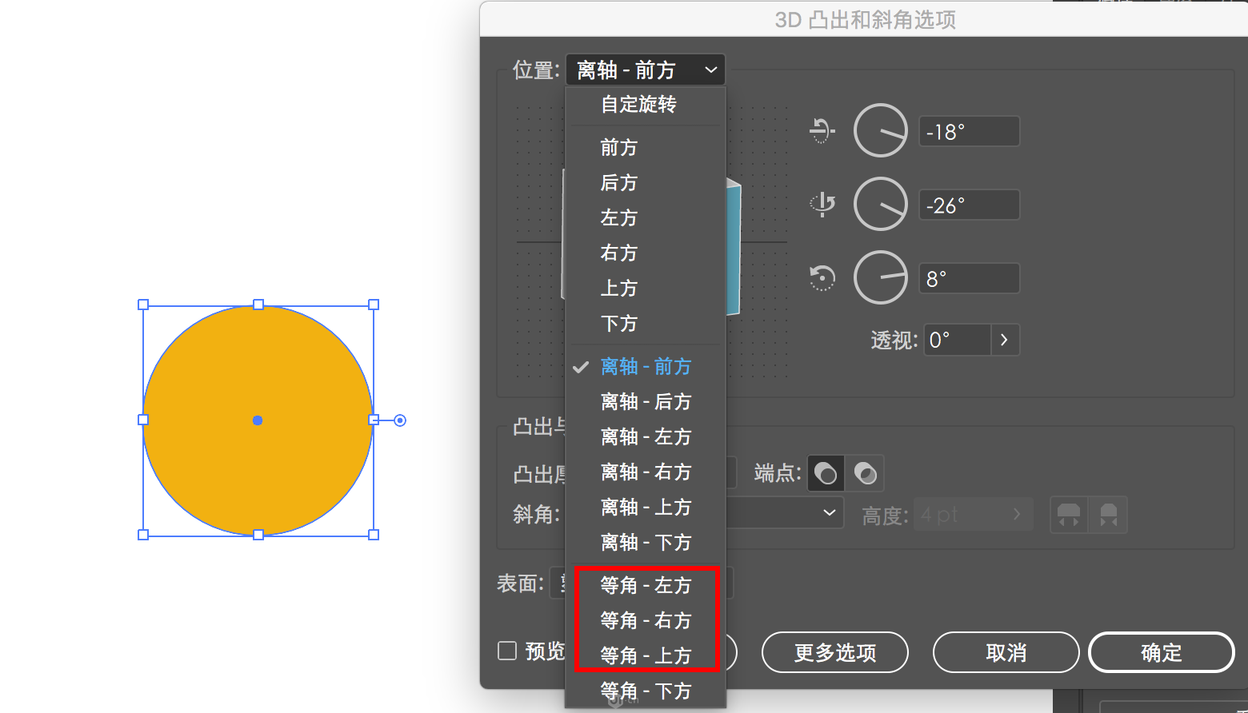Choose 等角 - 左方 from the list
This screenshot has width=1248, height=713.
pos(645,585)
